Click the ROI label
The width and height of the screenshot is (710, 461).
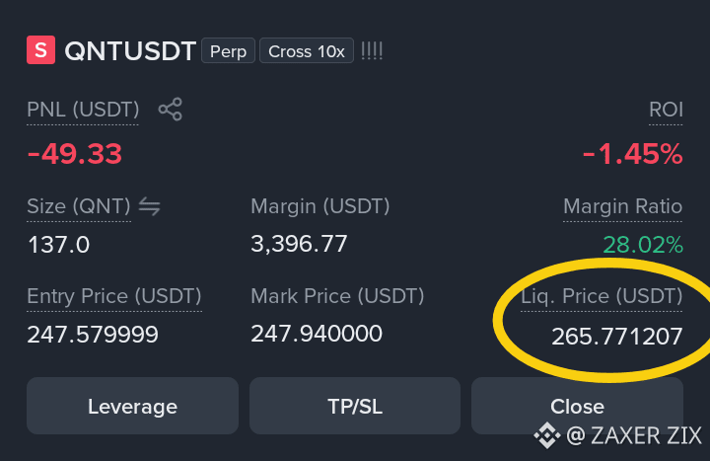tap(666, 110)
